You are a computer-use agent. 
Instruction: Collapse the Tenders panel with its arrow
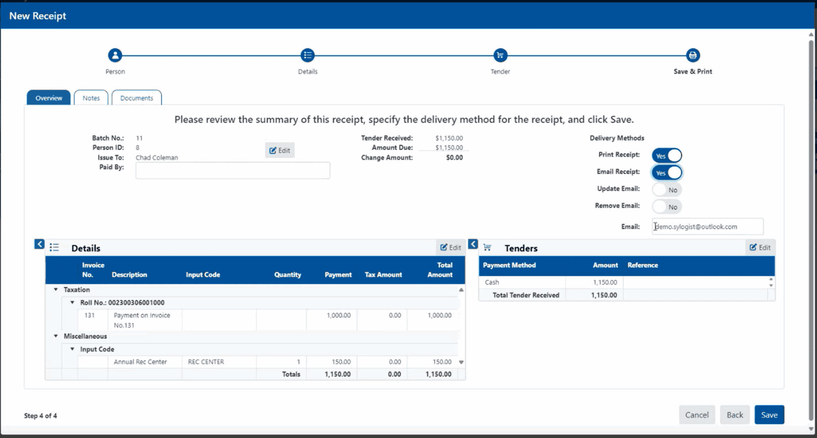[473, 244]
